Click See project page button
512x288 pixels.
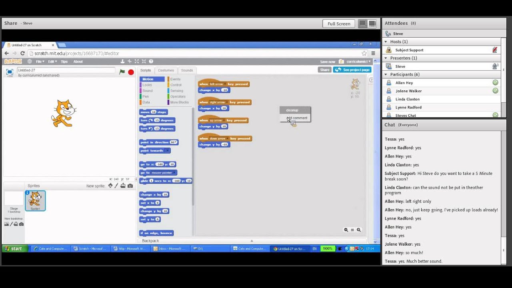click(x=352, y=70)
